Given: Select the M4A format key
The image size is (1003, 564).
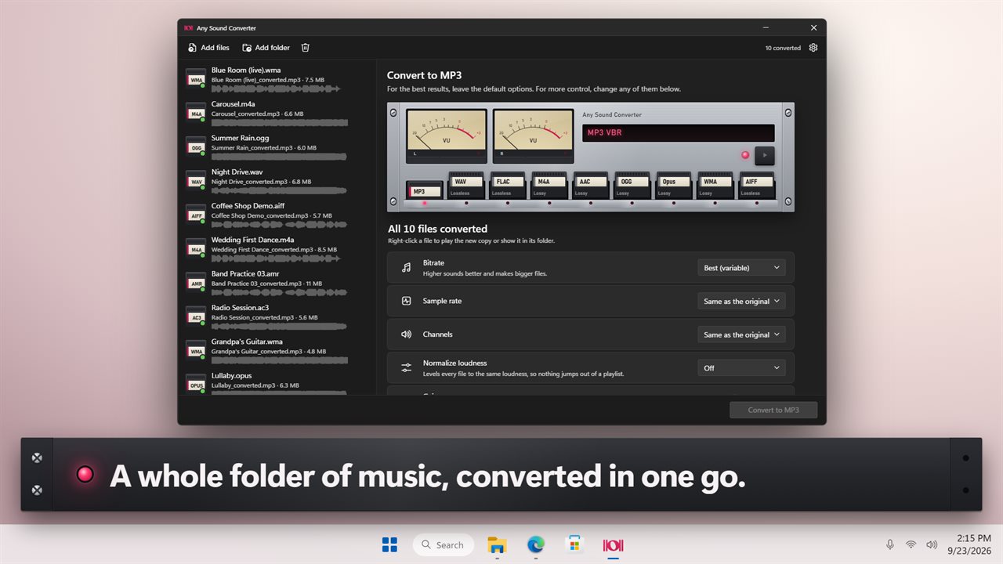Looking at the screenshot, I should (x=549, y=186).
